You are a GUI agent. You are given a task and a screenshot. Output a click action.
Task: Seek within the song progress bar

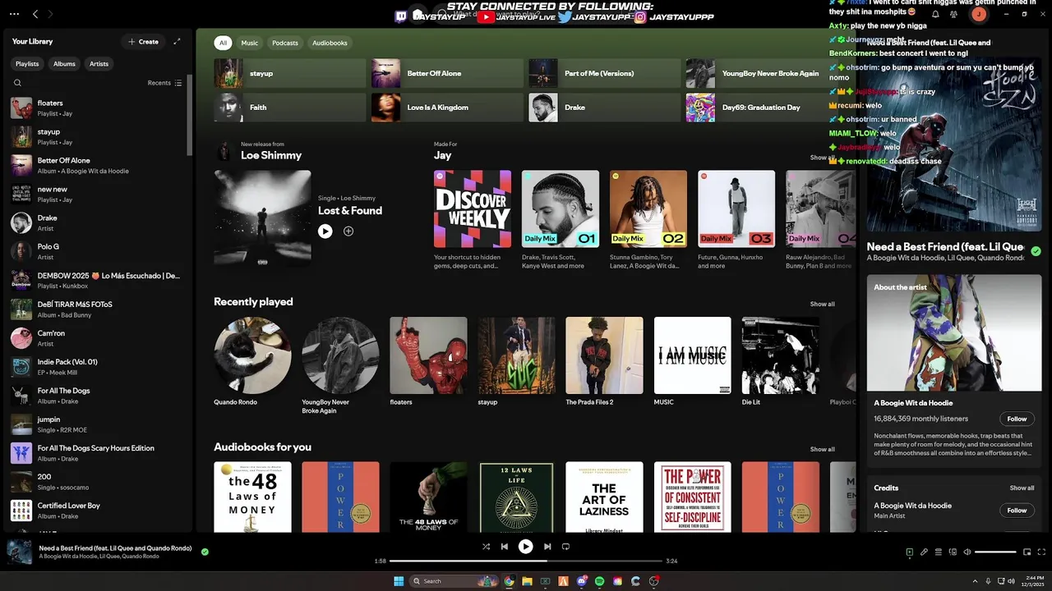point(526,561)
